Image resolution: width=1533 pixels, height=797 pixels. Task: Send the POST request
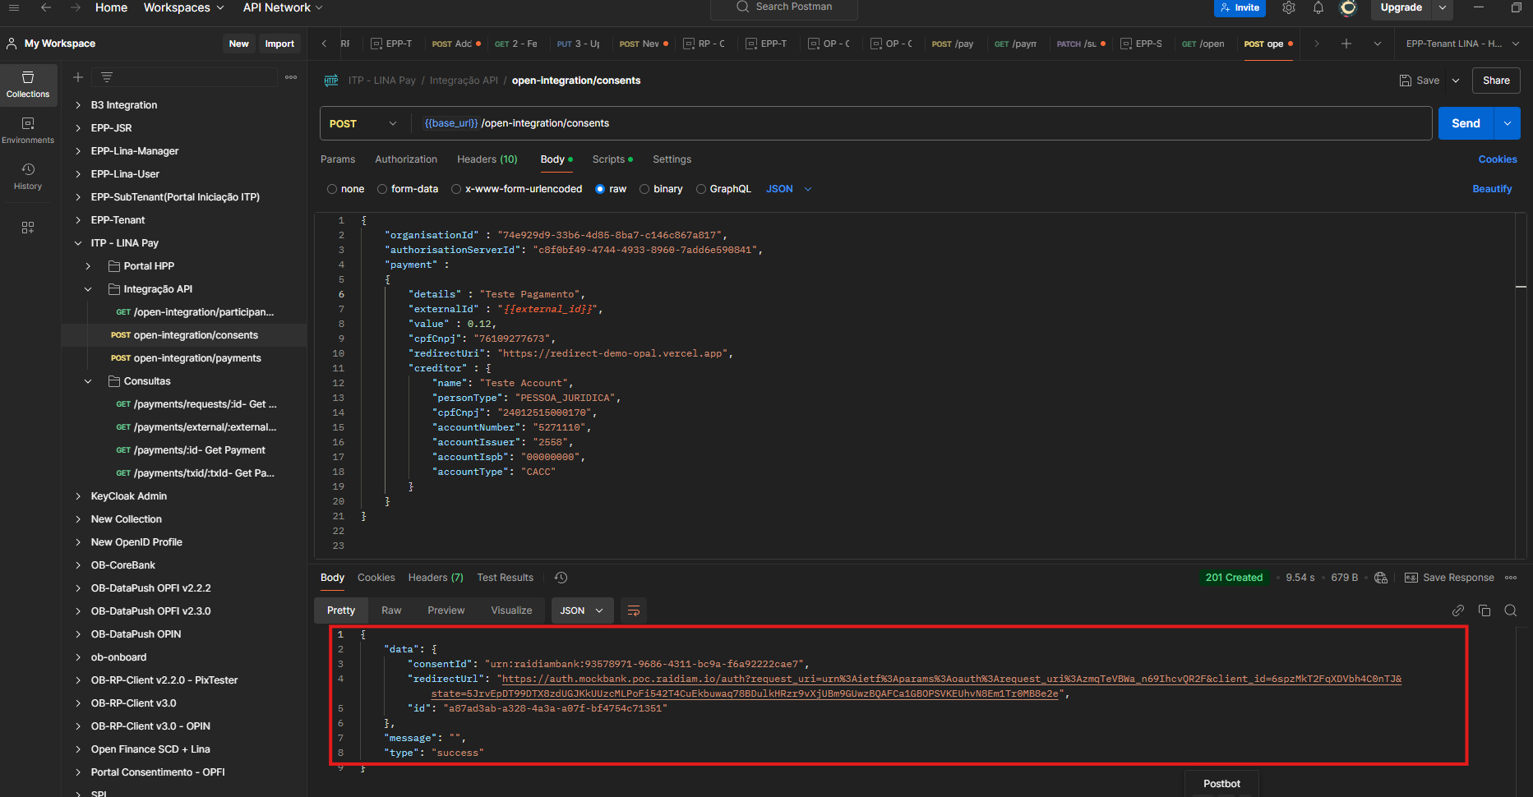[x=1466, y=123]
